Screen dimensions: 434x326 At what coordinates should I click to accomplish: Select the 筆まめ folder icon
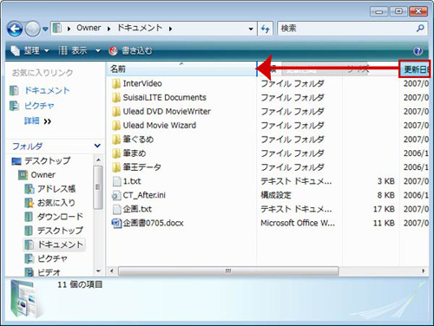click(116, 153)
